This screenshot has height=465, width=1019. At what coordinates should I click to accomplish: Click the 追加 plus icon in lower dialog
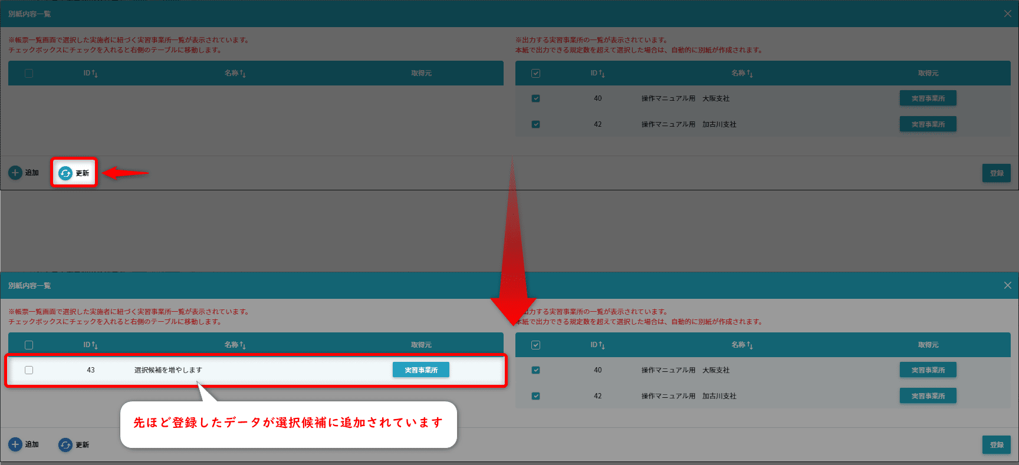point(15,444)
